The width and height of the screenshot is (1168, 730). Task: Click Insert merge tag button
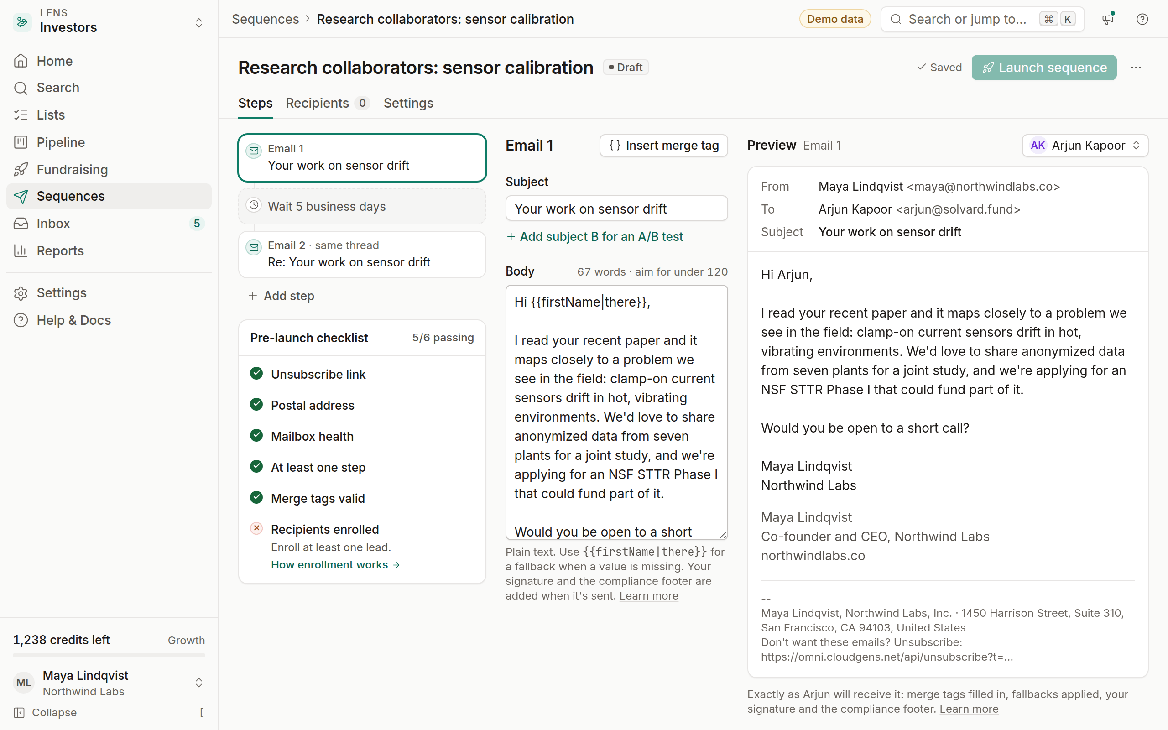pos(664,146)
